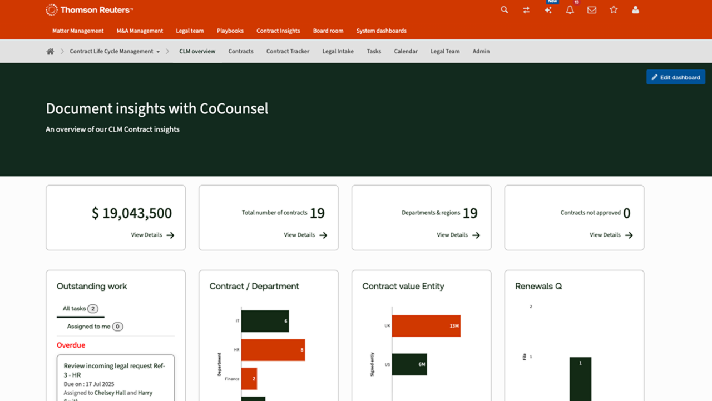This screenshot has height=401, width=712.
Task: Open the user profile icon
Action: tap(635, 10)
